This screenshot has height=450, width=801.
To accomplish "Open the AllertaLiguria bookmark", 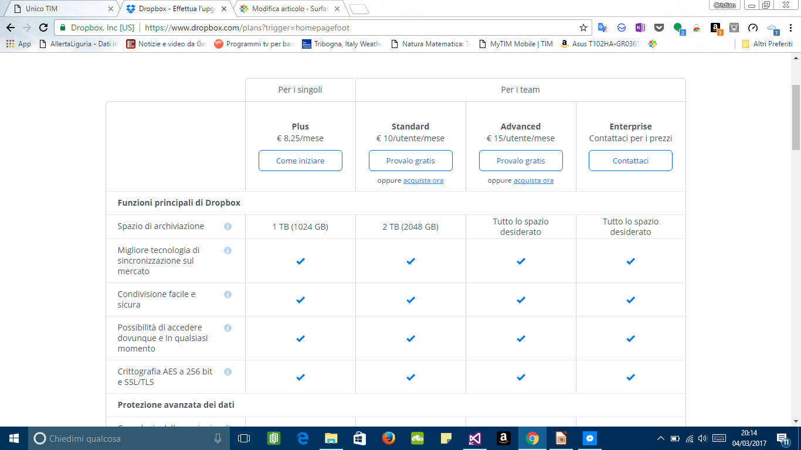I will pyautogui.click(x=79, y=44).
